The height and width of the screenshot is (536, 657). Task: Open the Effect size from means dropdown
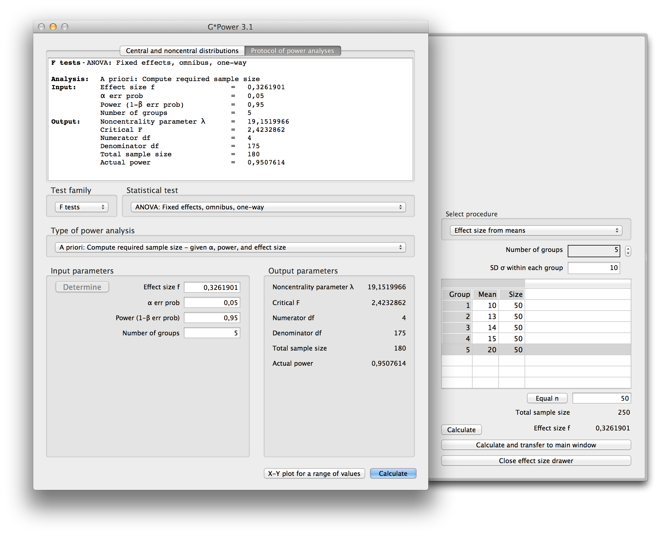(x=536, y=230)
